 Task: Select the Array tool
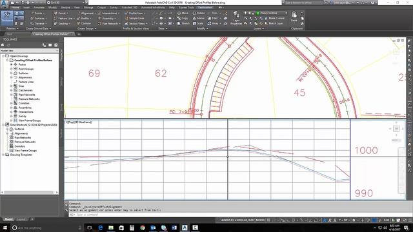(213, 24)
